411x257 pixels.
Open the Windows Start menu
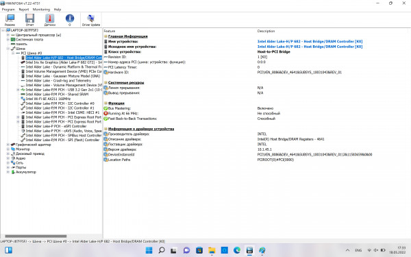149,250
